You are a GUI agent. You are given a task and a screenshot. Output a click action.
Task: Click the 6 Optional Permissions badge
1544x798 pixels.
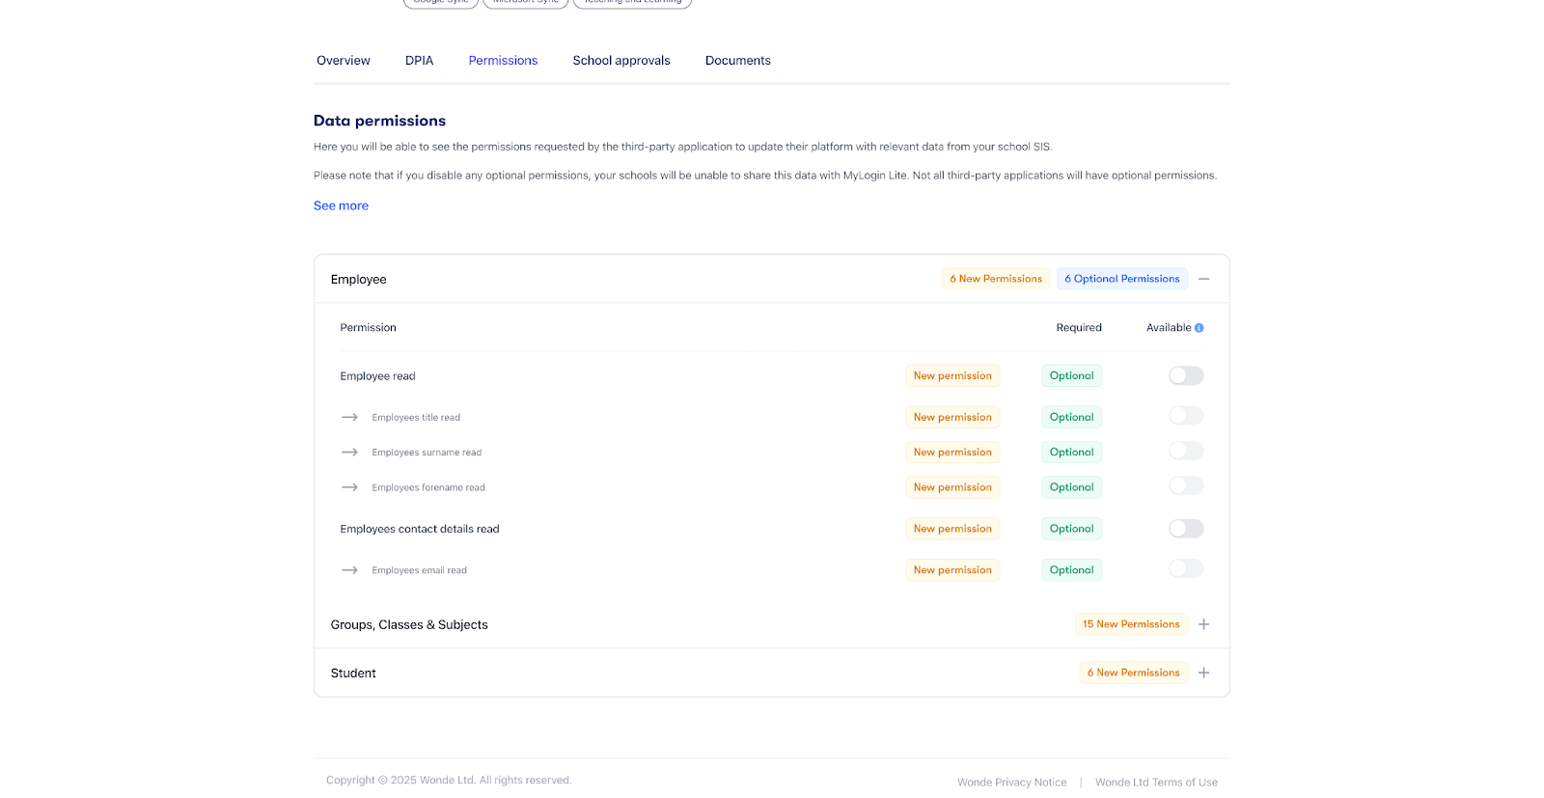click(x=1121, y=279)
